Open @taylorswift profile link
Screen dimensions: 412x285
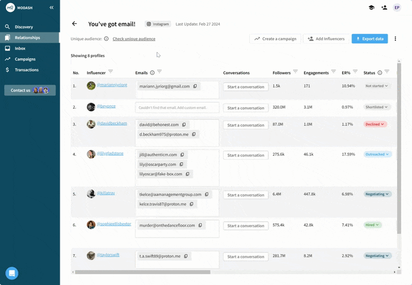click(108, 255)
